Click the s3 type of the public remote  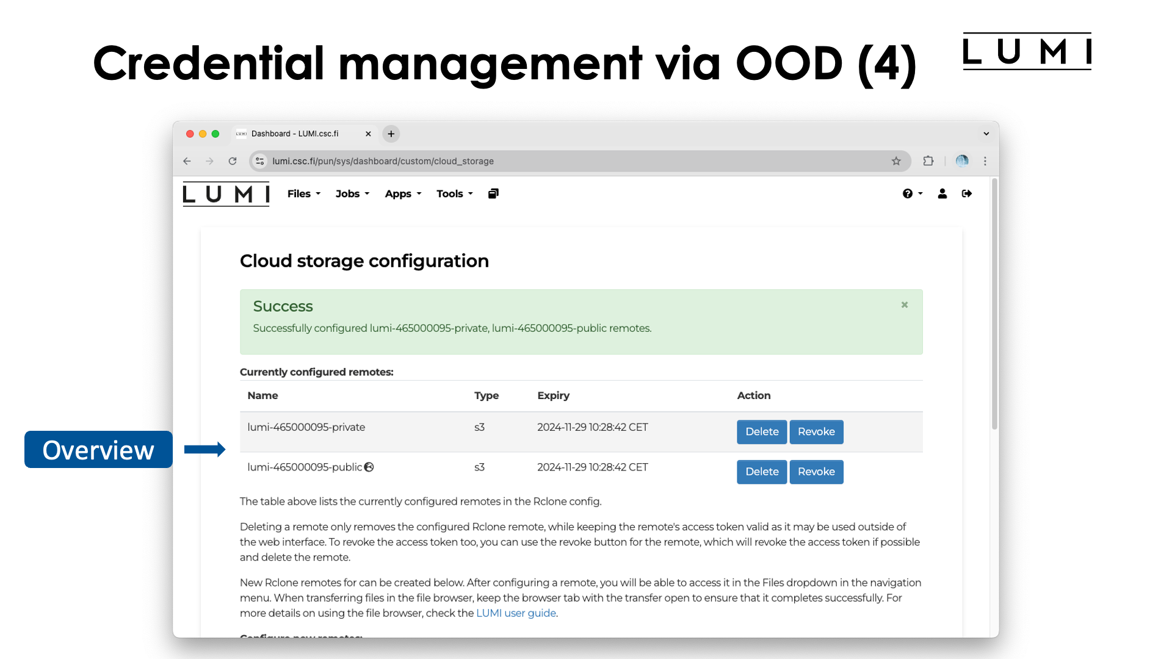pos(479,467)
